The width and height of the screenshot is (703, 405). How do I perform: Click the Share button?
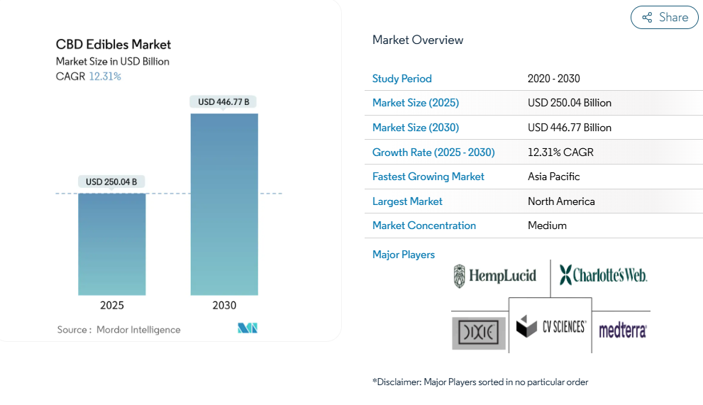pos(664,18)
